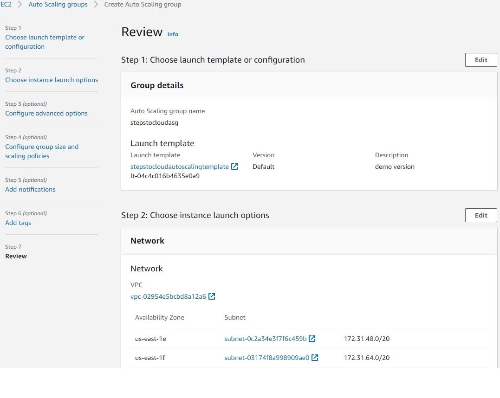Go to Add tags step
The height and width of the screenshot is (398, 500).
[18, 223]
